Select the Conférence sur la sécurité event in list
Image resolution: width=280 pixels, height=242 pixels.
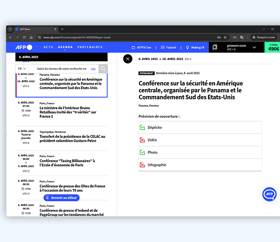point(61,85)
